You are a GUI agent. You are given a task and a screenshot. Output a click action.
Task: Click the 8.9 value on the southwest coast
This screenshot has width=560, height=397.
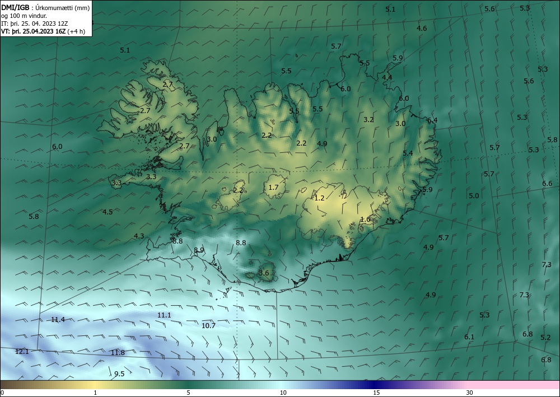pos(199,250)
